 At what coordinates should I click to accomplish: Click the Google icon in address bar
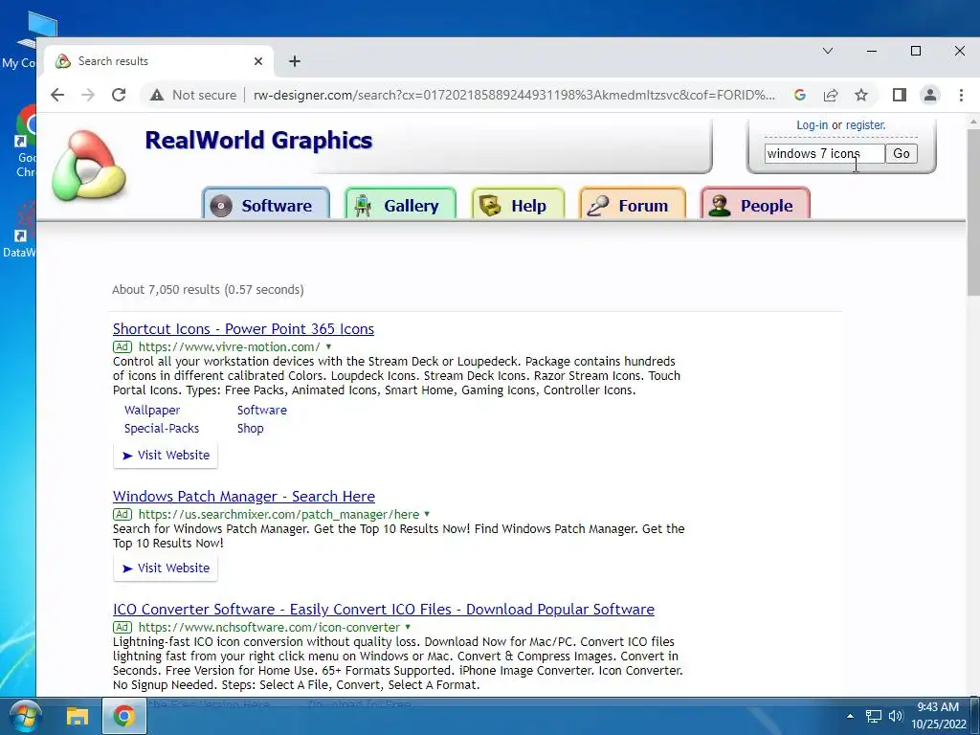click(x=799, y=95)
